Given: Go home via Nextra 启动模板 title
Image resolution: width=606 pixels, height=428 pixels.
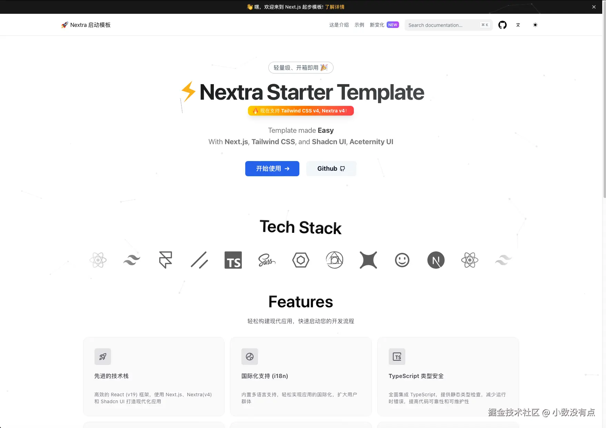Looking at the screenshot, I should click(x=90, y=25).
